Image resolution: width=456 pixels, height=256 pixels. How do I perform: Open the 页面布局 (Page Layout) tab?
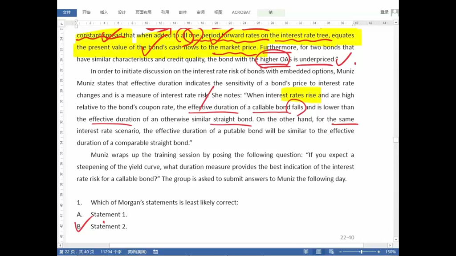tap(143, 12)
